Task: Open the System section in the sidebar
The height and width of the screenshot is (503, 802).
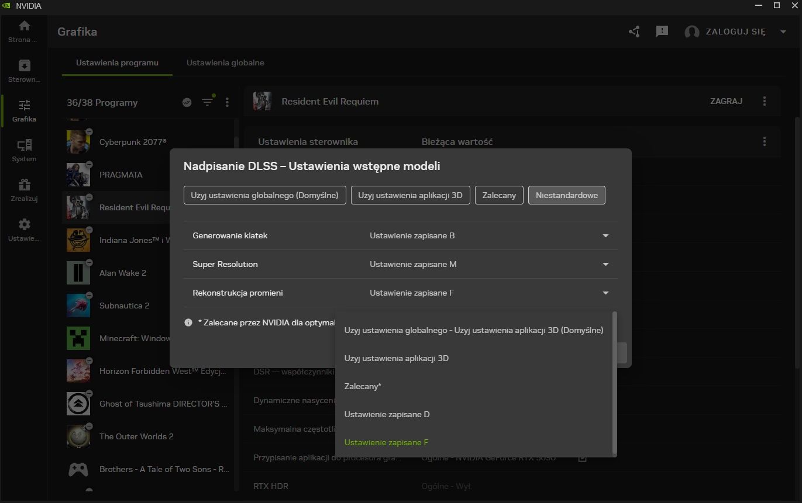Action: [x=24, y=151]
